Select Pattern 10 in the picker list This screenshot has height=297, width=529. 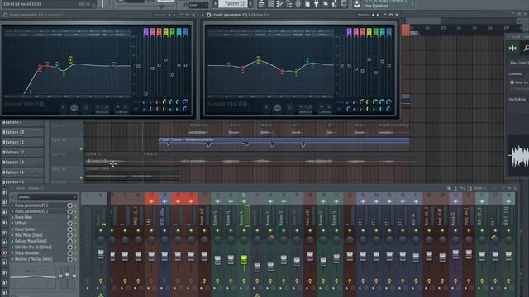click(22, 132)
